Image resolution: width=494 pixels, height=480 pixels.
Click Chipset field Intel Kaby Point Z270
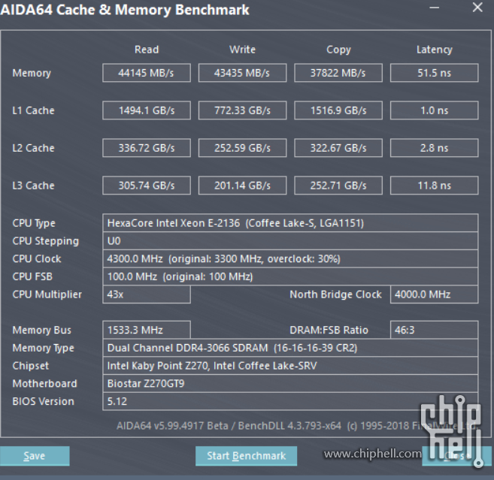(290, 366)
